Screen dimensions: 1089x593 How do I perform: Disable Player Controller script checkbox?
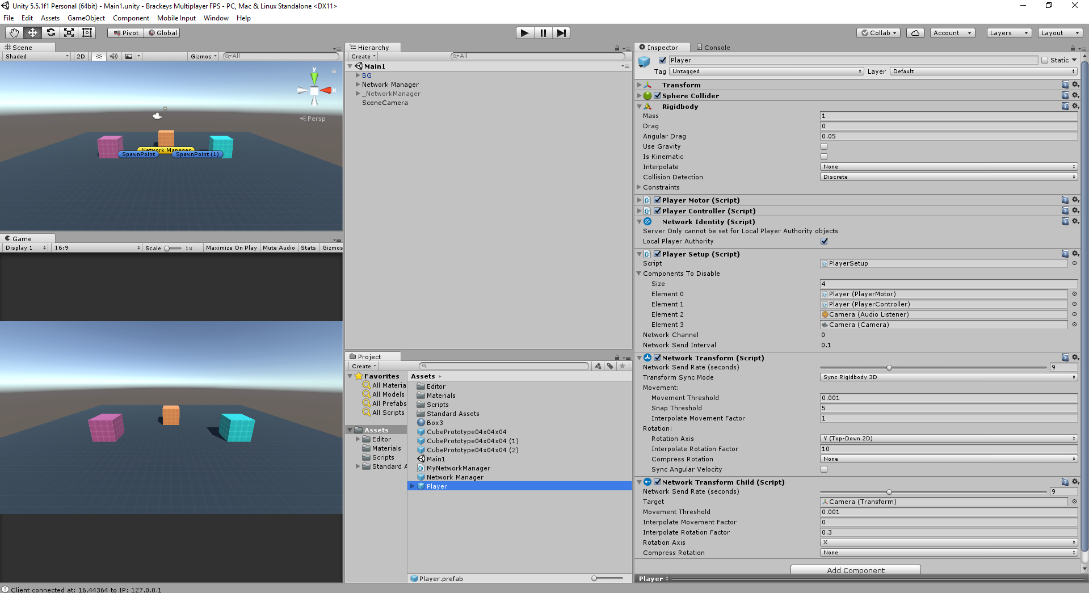(x=657, y=211)
